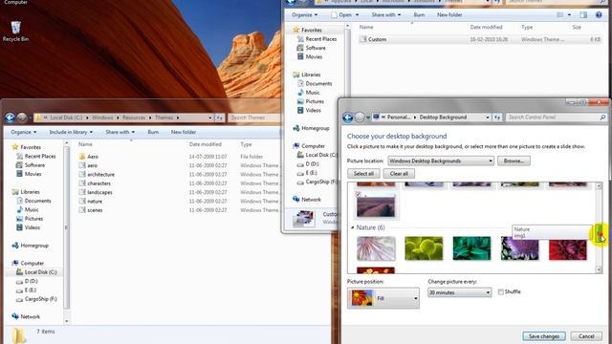Open the Recycle Bin desktop icon
This screenshot has height=344, width=612.
15,32
